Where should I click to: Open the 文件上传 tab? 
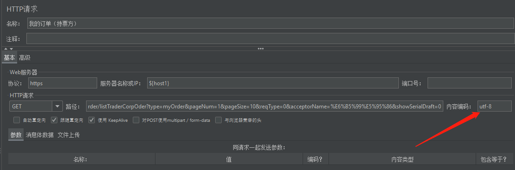click(x=68, y=135)
